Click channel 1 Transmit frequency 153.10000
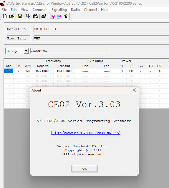 [x=64, y=71]
